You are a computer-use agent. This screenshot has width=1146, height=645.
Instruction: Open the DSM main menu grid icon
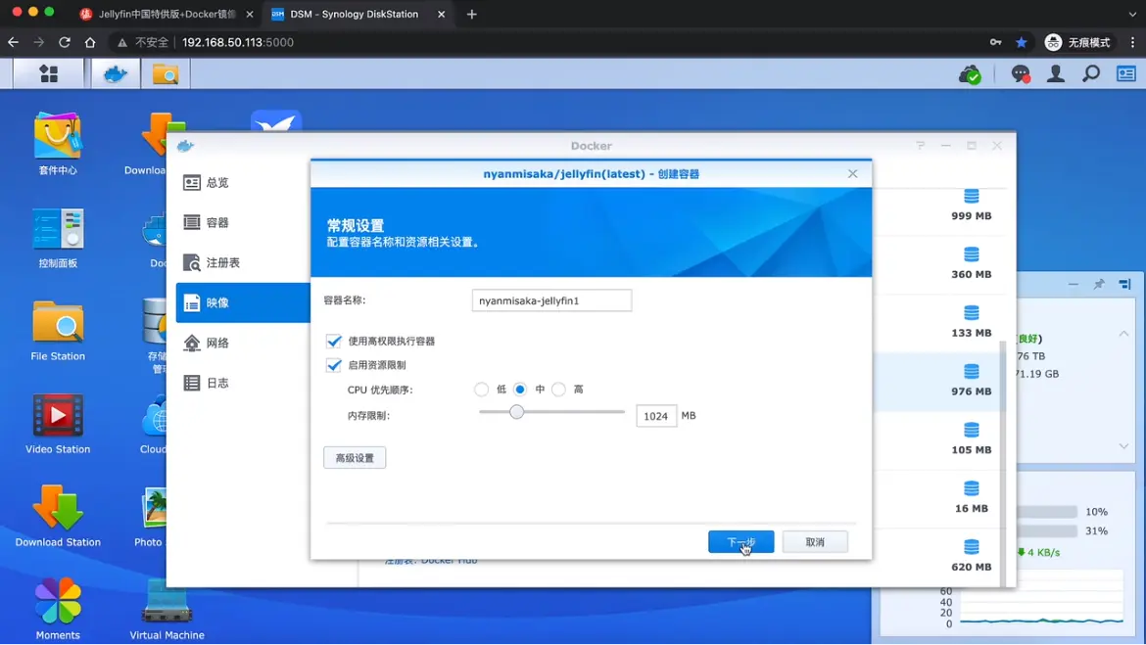coord(48,74)
